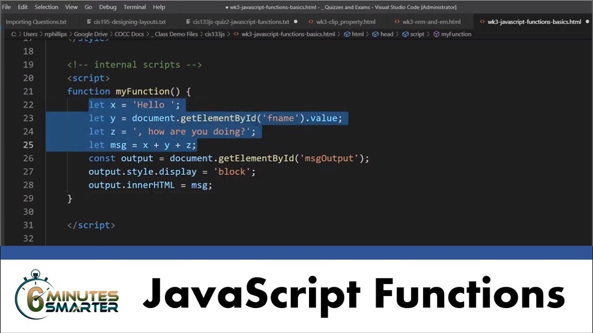Click line number 26 in the gutter
This screenshot has height=333, width=593.
(x=28, y=158)
